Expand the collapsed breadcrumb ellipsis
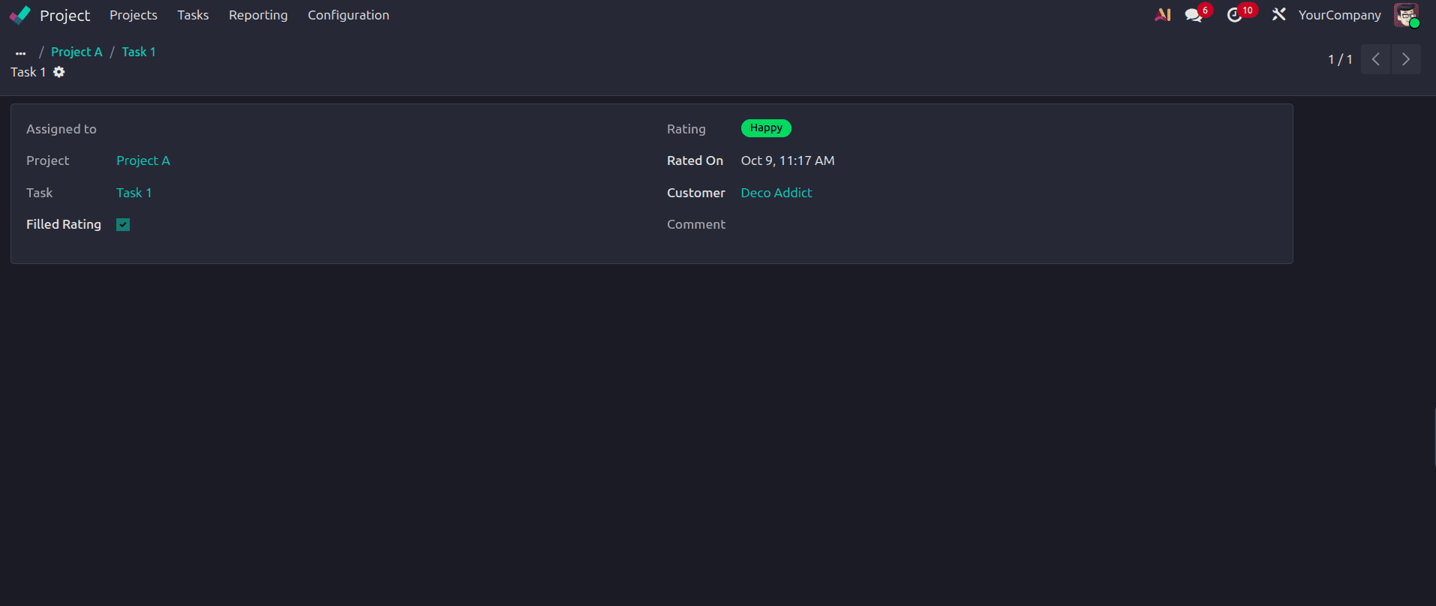 21,52
